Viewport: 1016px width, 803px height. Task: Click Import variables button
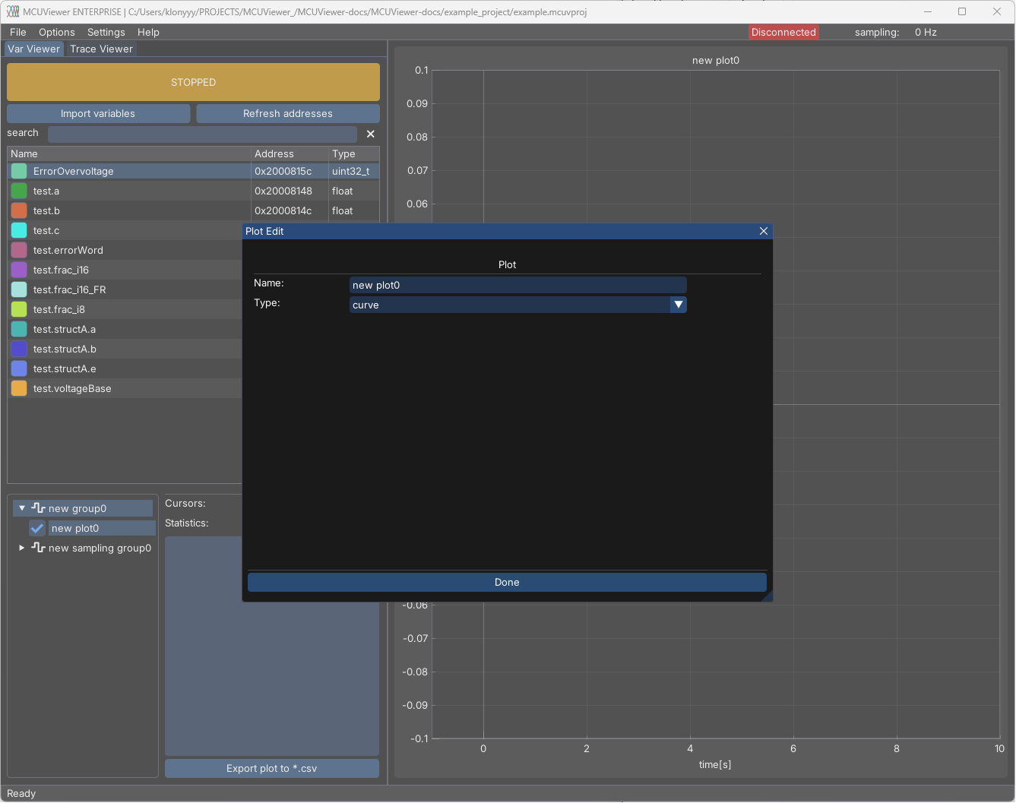pos(98,113)
